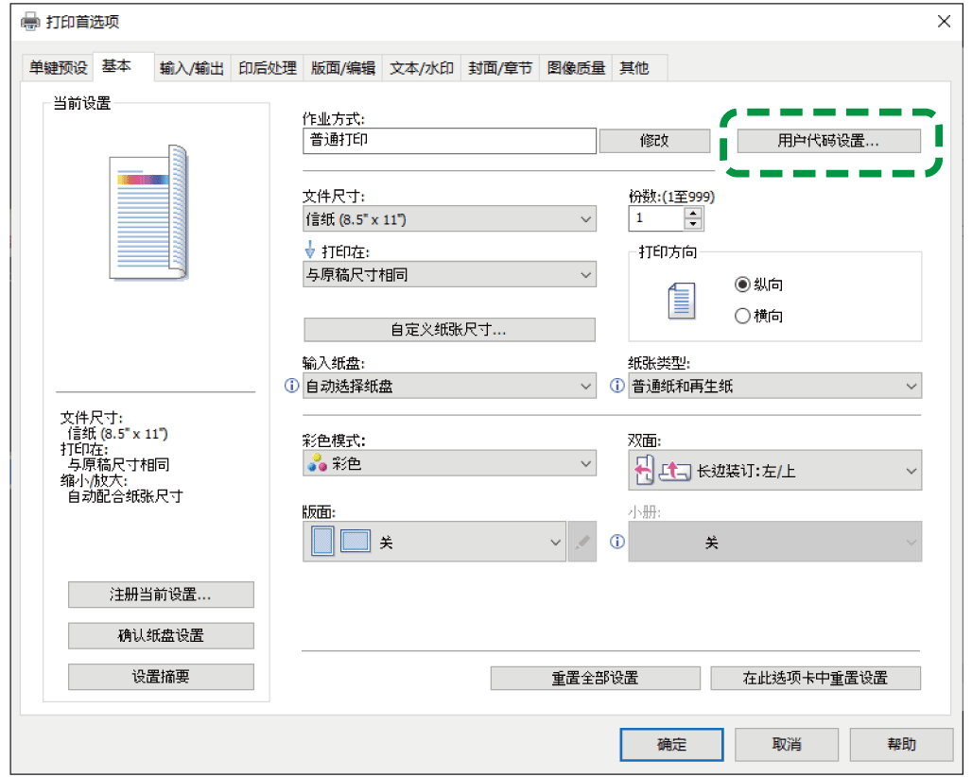This screenshot has height=777, width=972.
Task: Click the info icon beside 小册
Action: coord(616,542)
